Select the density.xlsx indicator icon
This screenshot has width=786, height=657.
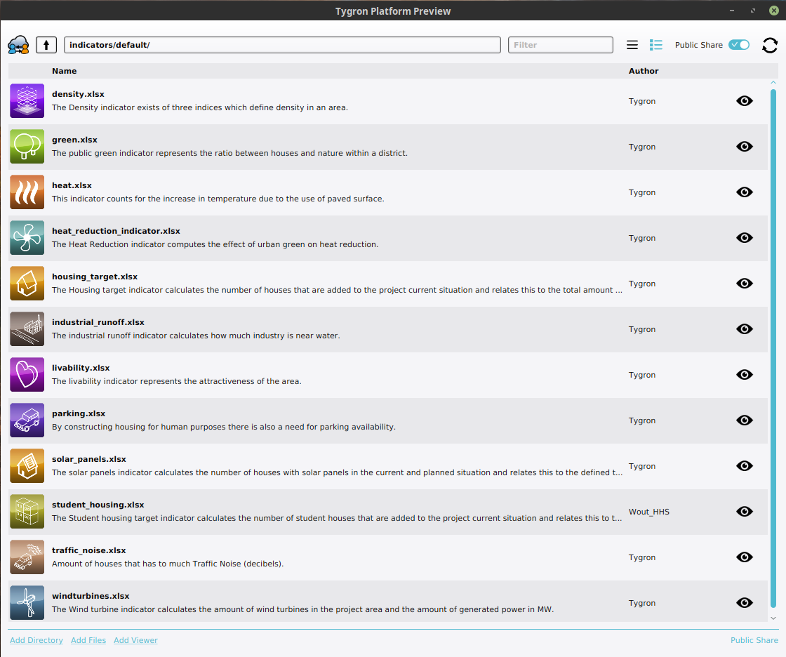pos(27,101)
